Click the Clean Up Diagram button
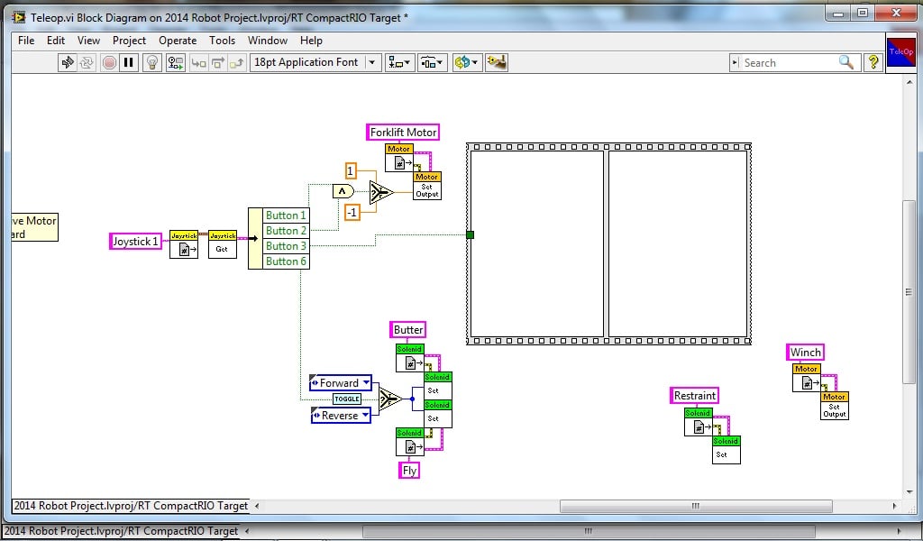 tap(497, 62)
